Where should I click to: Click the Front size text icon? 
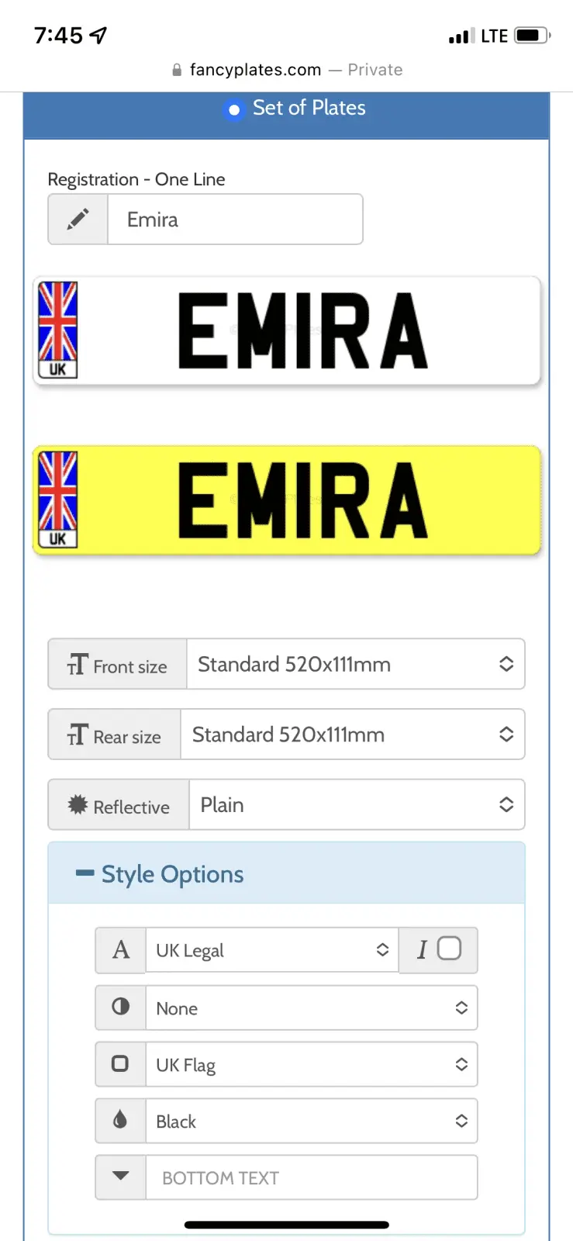(78, 665)
